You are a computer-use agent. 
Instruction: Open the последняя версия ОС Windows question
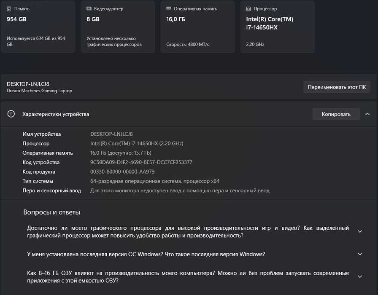146,254
